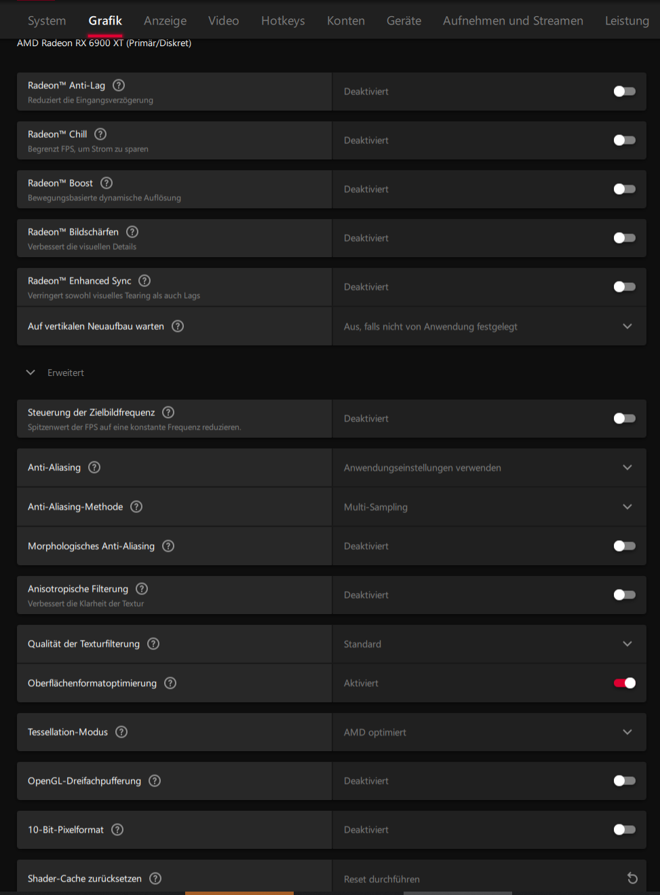Click the reset arrow icon for Shader-Cache
The image size is (660, 895).
(x=632, y=879)
